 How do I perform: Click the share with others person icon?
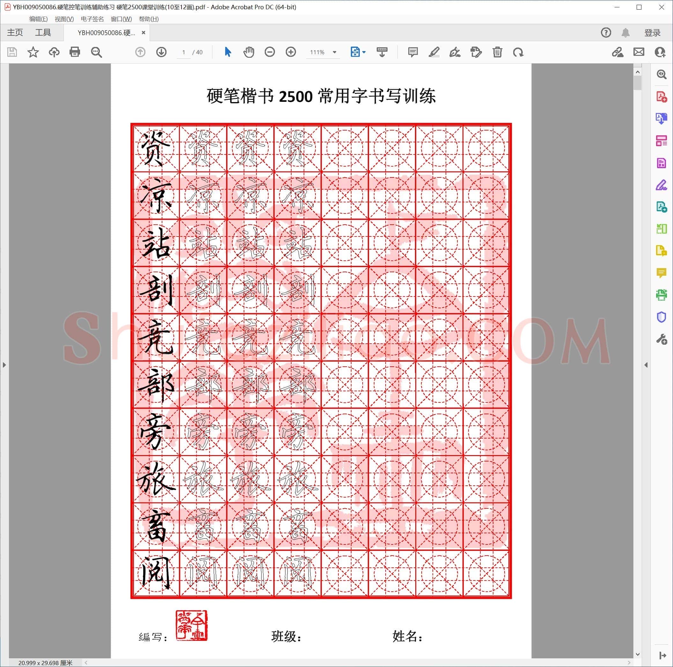(x=660, y=52)
